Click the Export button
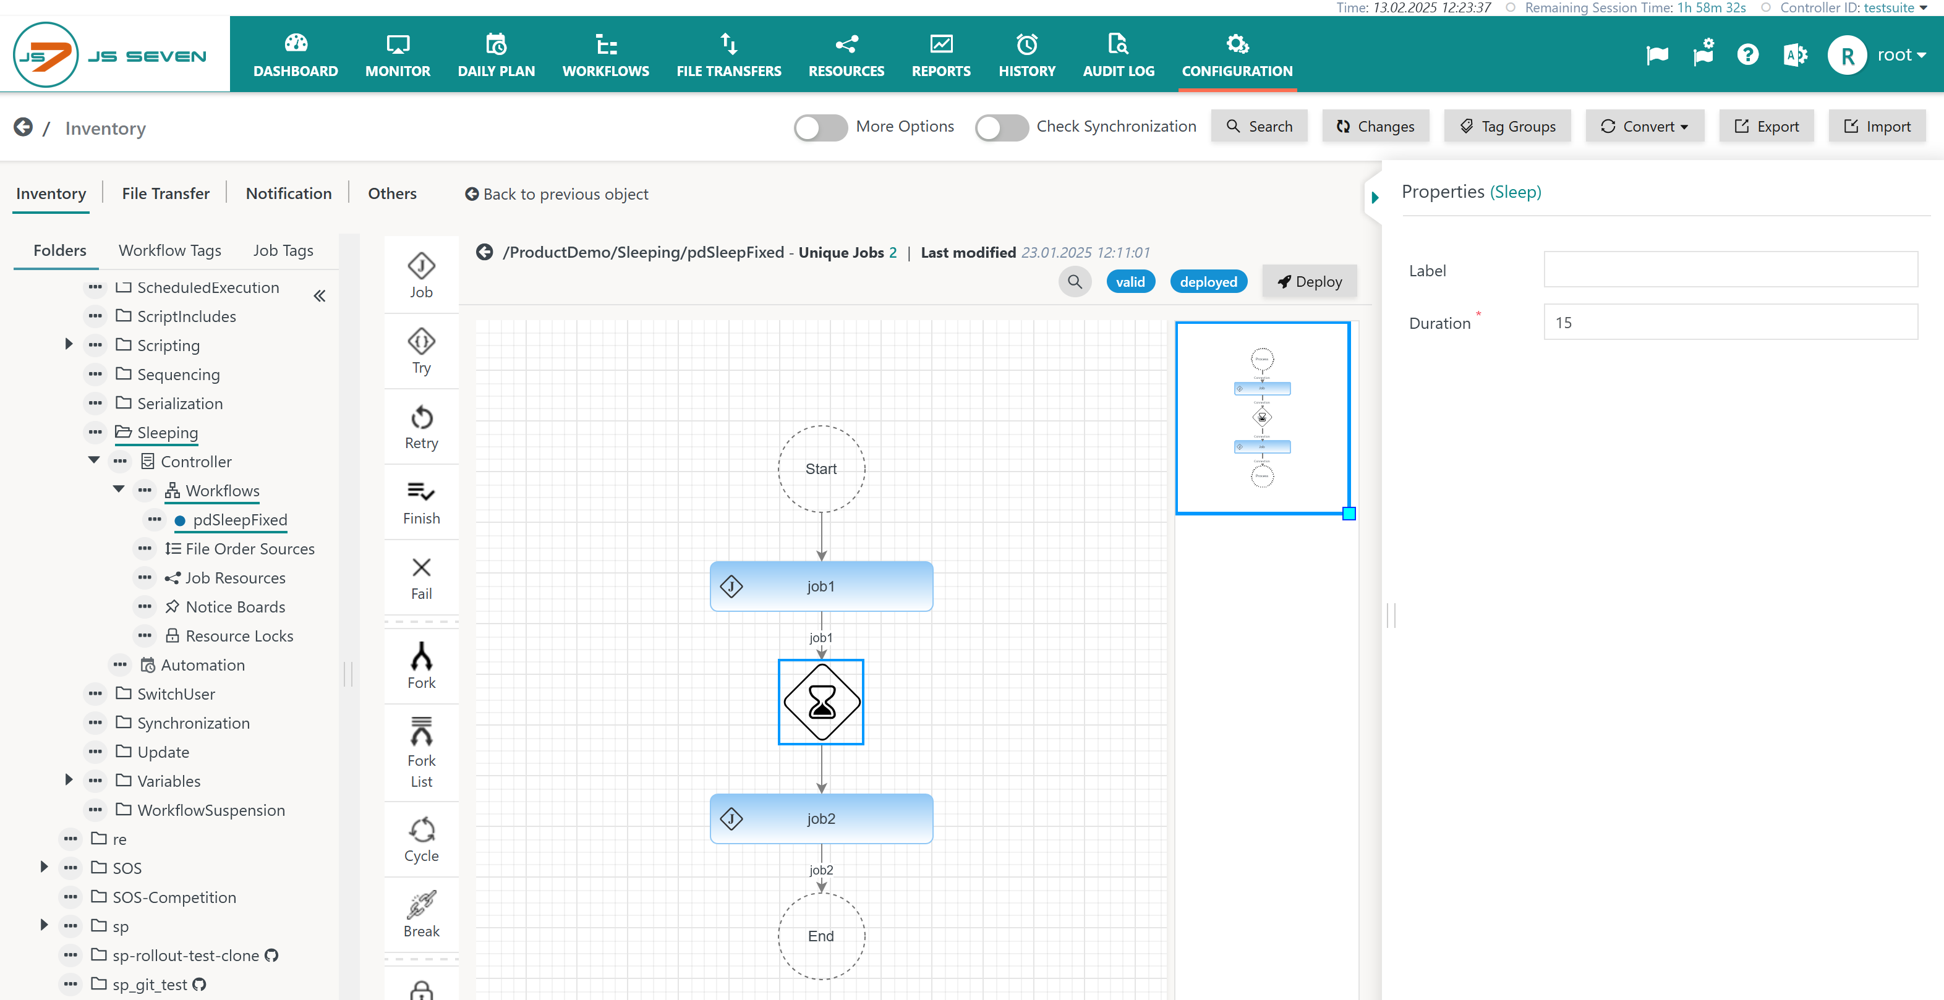 1766,127
